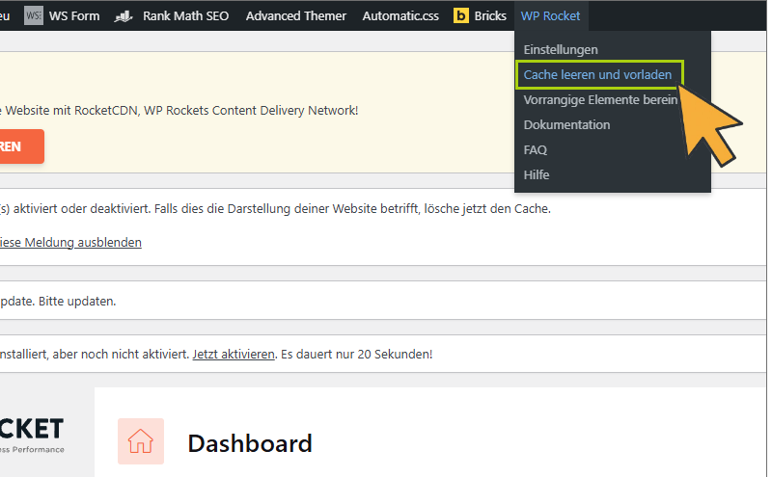This screenshot has width=772, height=477.
Task: Open Automatic.css menu
Action: point(400,15)
